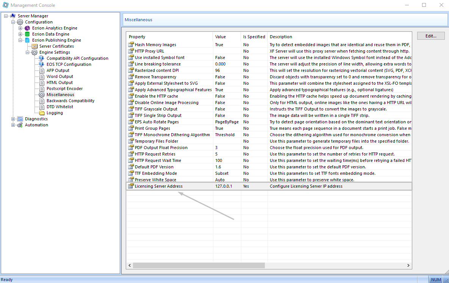Select the Temporary Files Folder property
Viewport: 449px width, 283px height.
[156, 141]
